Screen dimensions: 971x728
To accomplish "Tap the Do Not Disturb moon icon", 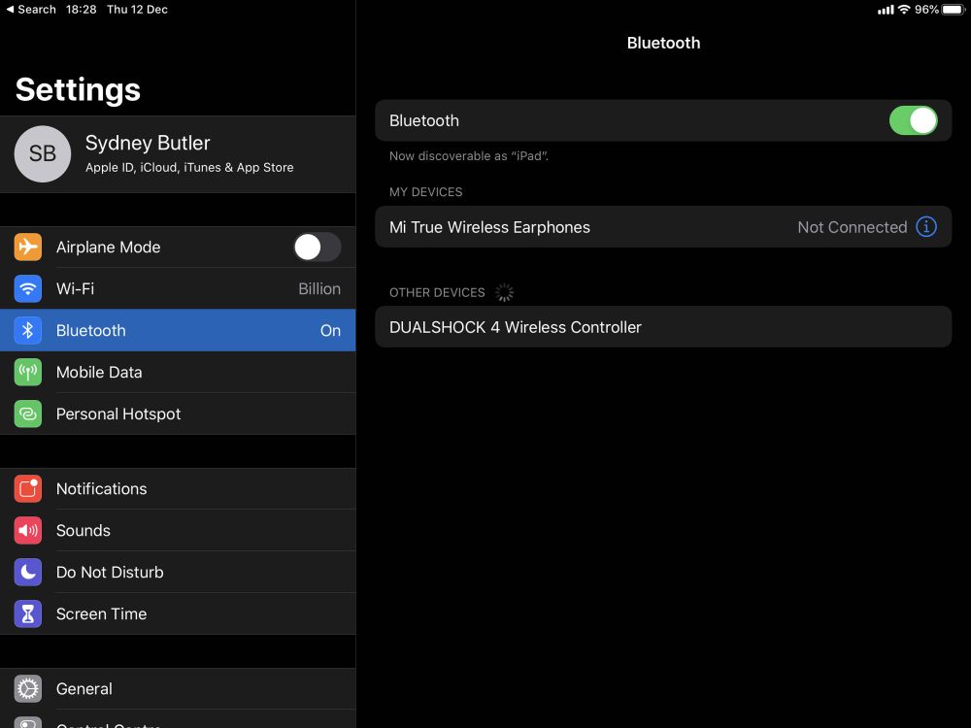I will pyautogui.click(x=28, y=573).
